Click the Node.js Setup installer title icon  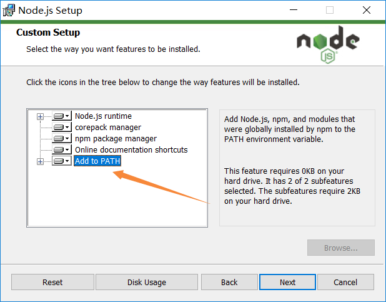coord(9,11)
